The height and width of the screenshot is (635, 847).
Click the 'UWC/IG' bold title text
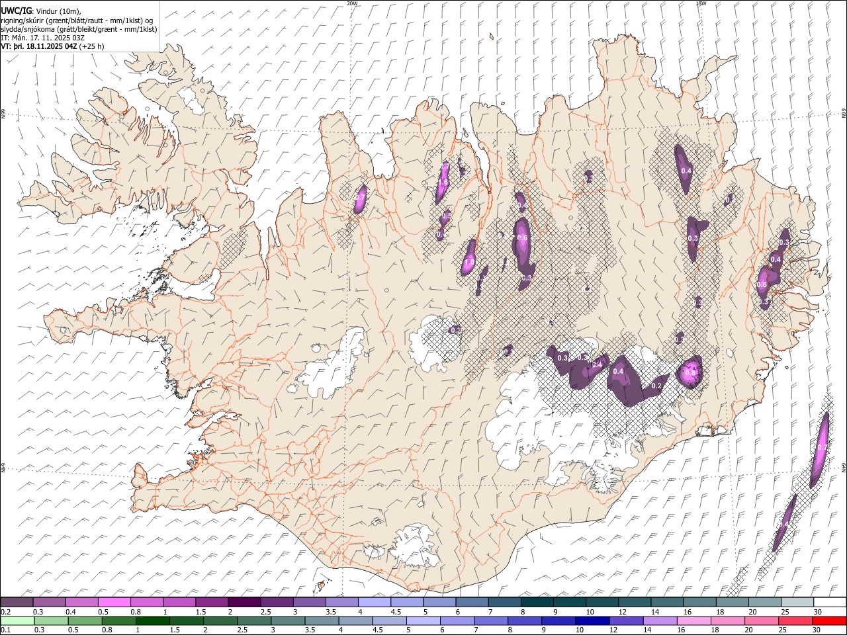point(16,10)
